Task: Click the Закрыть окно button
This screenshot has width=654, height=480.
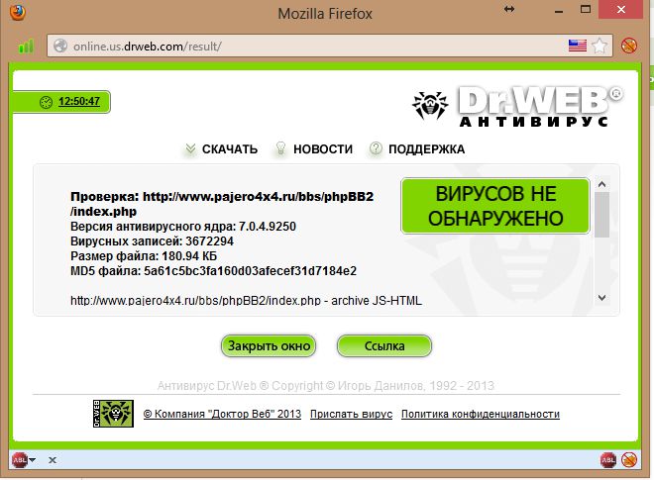Action: click(269, 345)
